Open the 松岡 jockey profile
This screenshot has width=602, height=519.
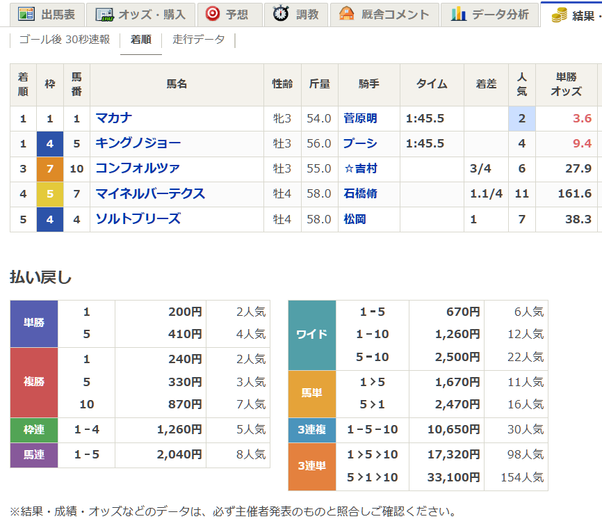coord(356,218)
